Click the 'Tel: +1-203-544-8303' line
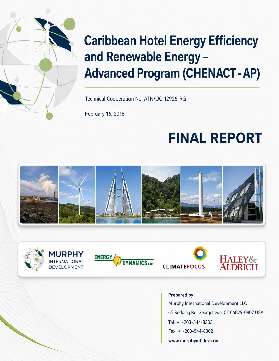This screenshot has width=279, height=361. [190, 322]
